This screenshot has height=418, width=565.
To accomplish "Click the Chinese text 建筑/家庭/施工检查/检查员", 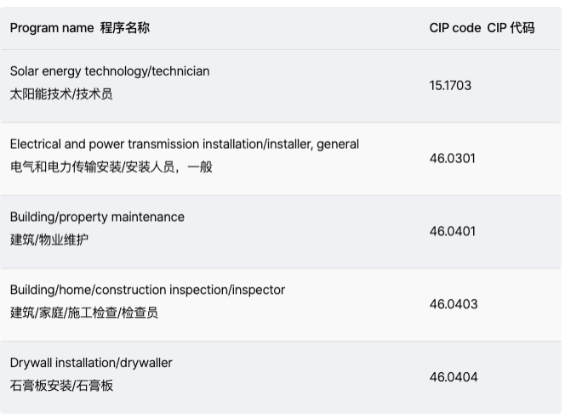I will pyautogui.click(x=84, y=313).
